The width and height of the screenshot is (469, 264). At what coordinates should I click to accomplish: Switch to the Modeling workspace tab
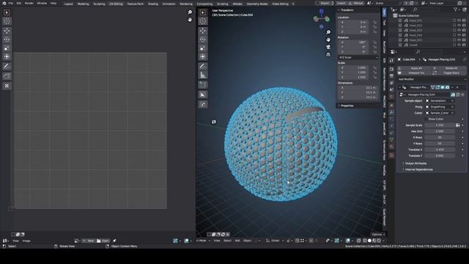click(83, 4)
